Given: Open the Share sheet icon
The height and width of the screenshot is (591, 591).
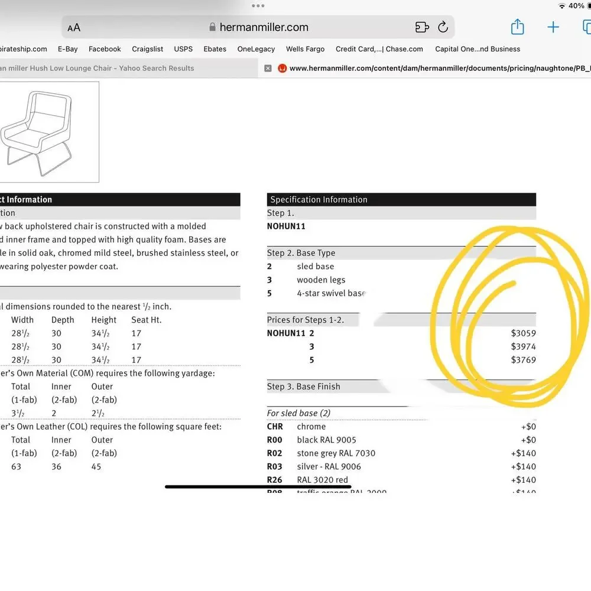Looking at the screenshot, I should 517,27.
